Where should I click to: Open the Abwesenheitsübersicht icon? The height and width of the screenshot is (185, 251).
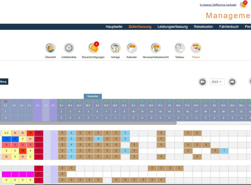point(156,48)
